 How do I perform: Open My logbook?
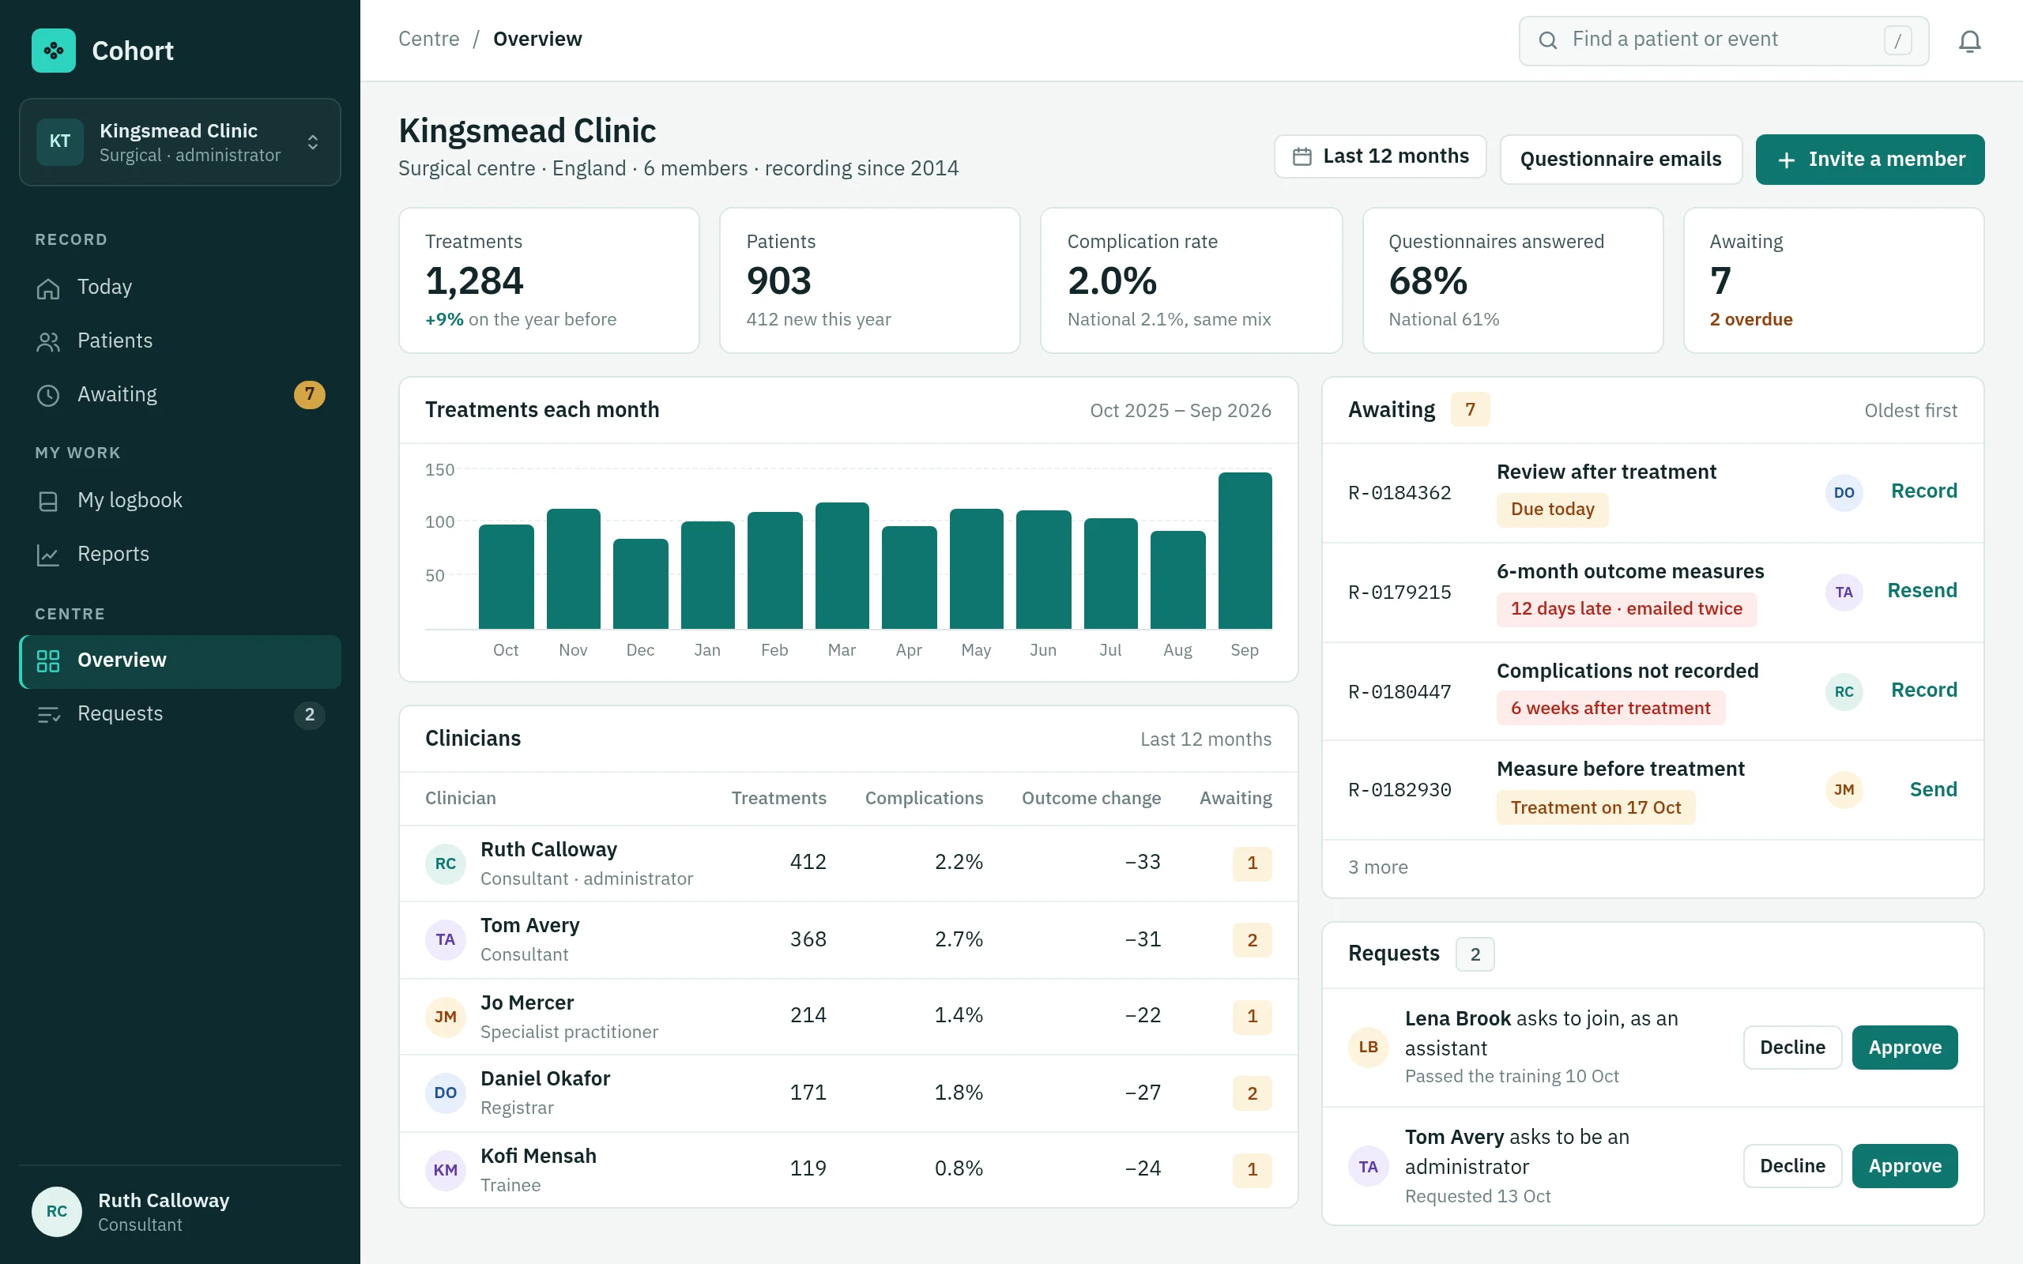tap(179, 501)
